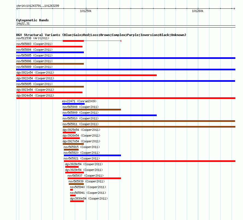Open dgv3927n54 (Cooper2011) label
The width and height of the screenshot is (243, 220).
click(81, 141)
